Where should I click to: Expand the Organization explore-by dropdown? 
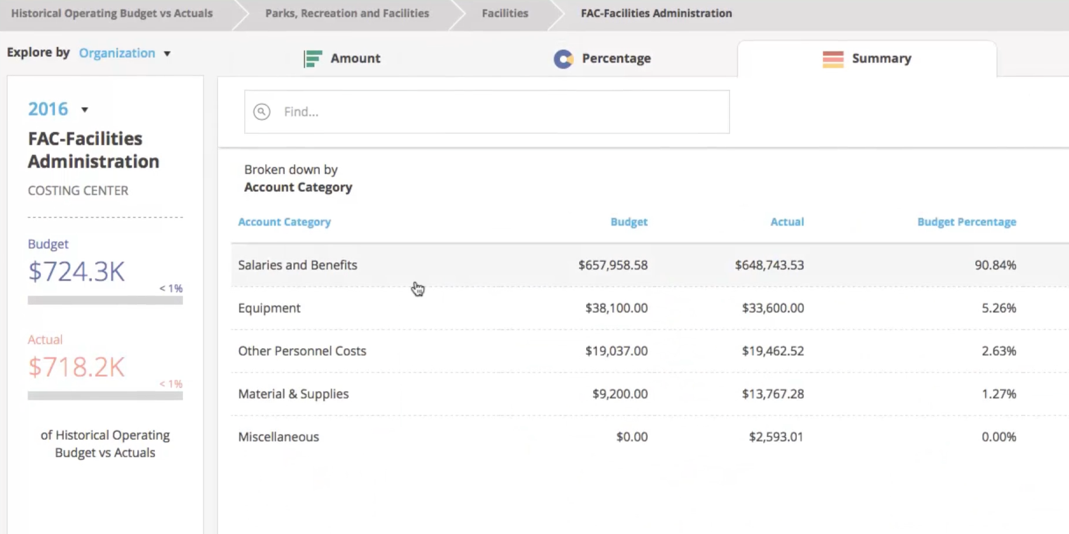(167, 54)
